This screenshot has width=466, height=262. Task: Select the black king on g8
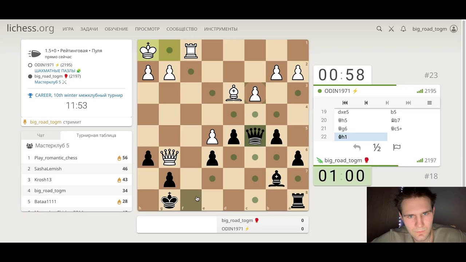point(169,201)
